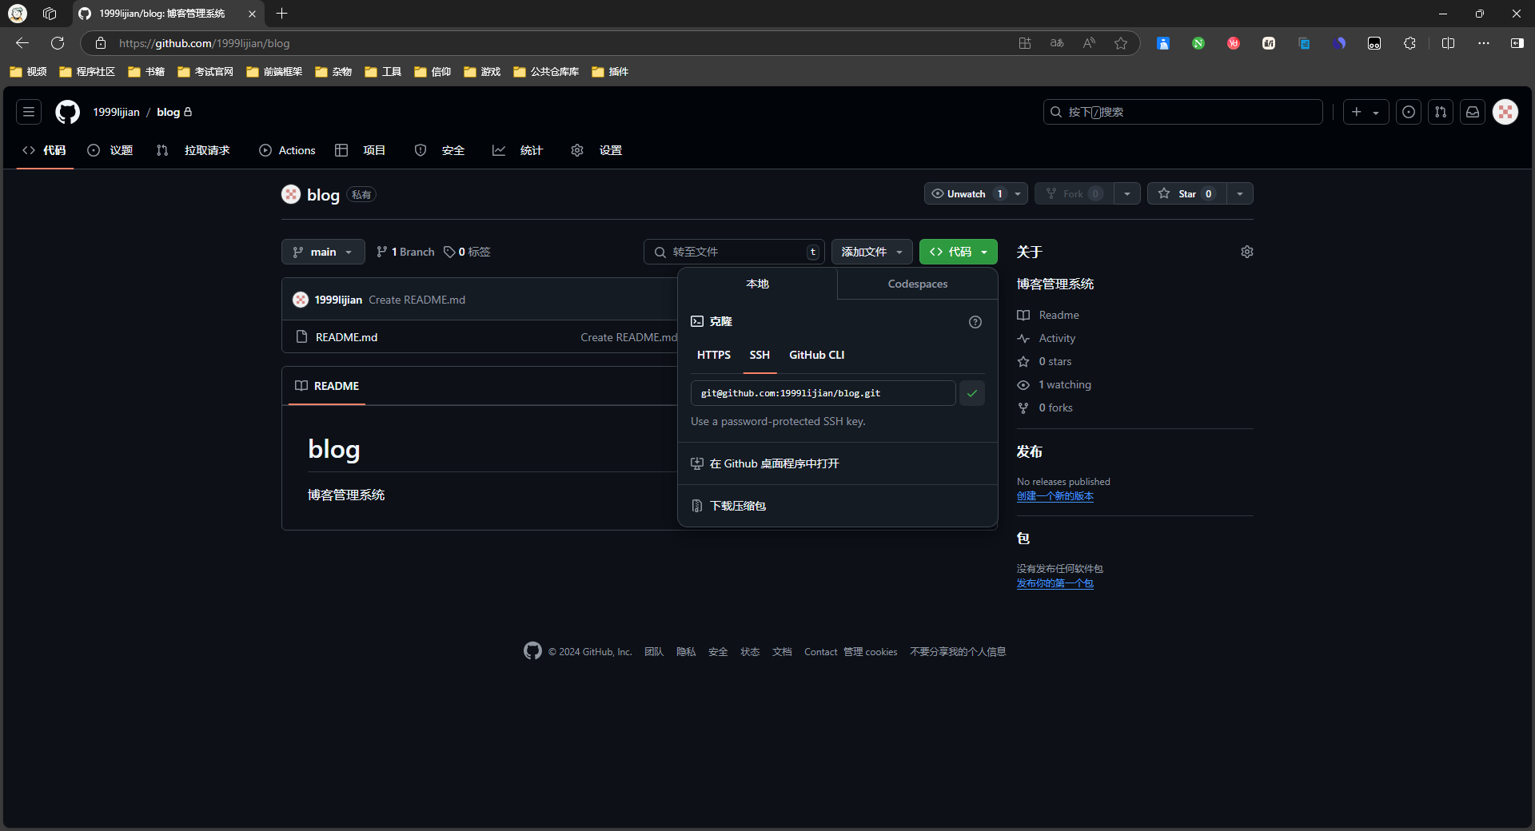The image size is (1535, 831).
Task: Focus the GitHub 搜索 search box
Action: pyautogui.click(x=1182, y=112)
